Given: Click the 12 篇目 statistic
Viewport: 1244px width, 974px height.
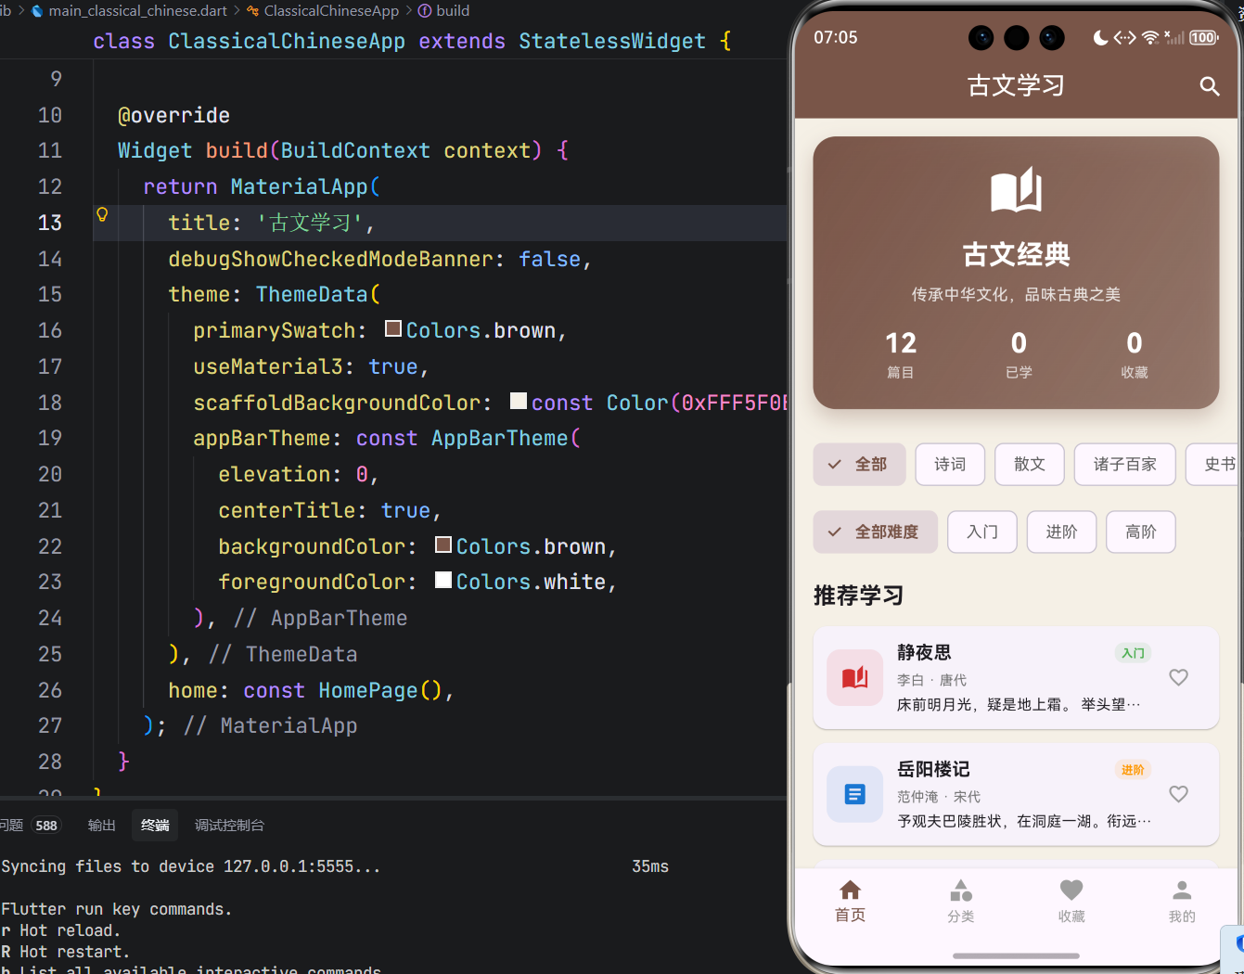Looking at the screenshot, I should [x=901, y=354].
